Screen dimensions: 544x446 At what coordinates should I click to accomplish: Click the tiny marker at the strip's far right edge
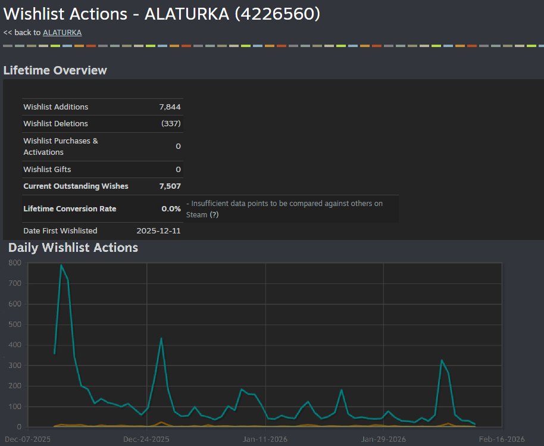(542, 43)
